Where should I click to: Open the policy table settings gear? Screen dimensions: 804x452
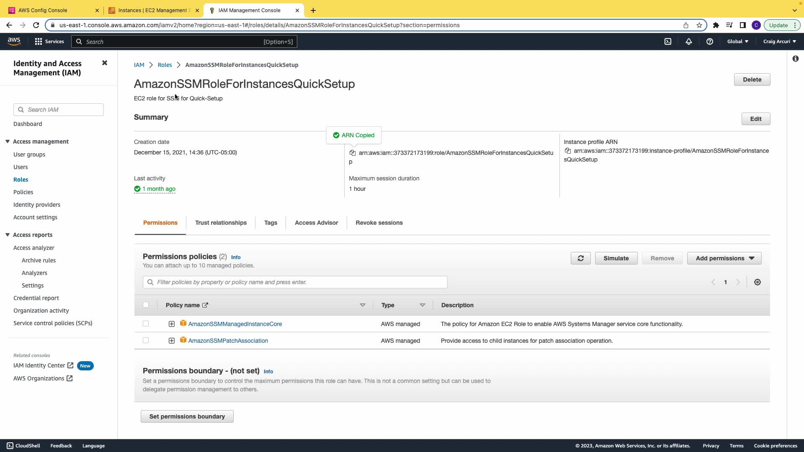[757, 282]
